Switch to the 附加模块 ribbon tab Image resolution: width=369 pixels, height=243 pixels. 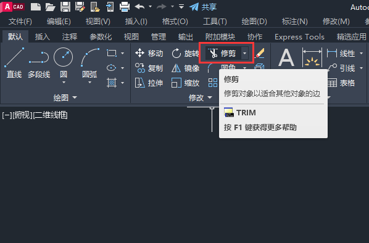point(220,37)
